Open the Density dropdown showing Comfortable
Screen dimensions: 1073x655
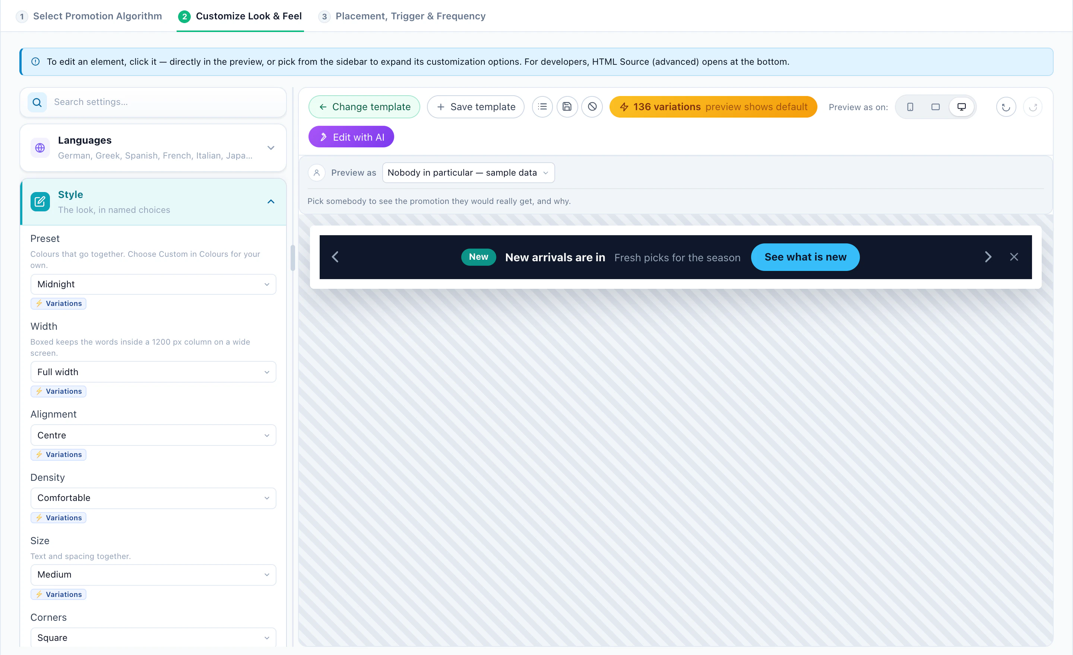tap(153, 498)
